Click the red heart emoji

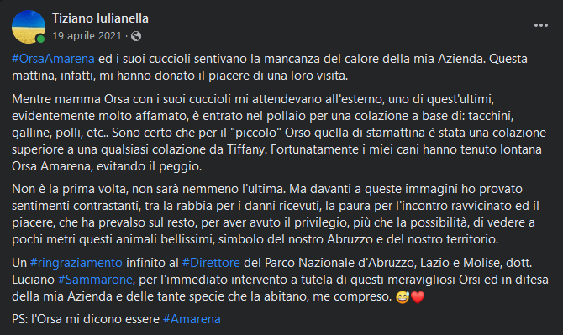pyautogui.click(x=418, y=297)
